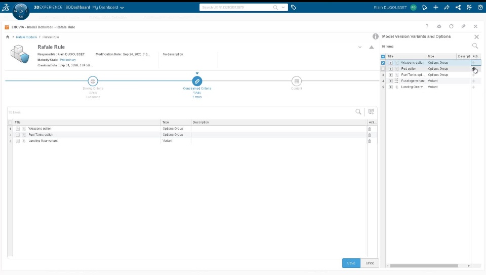Open the tools icon in top bar
Viewport: 486px width, 275px height.
click(469, 8)
